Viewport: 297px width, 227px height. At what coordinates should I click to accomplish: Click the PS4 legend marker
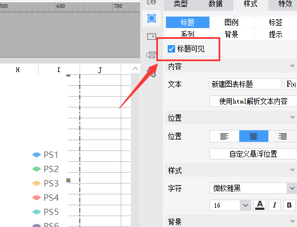(37, 198)
